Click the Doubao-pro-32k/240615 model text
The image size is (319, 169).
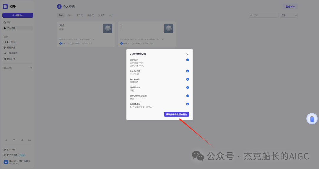69,39
